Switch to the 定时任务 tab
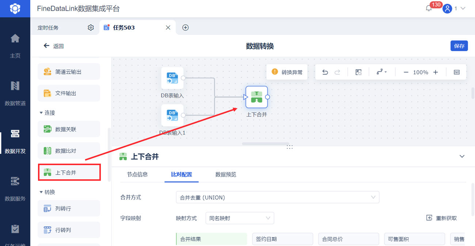This screenshot has height=246, width=475. (x=48, y=28)
